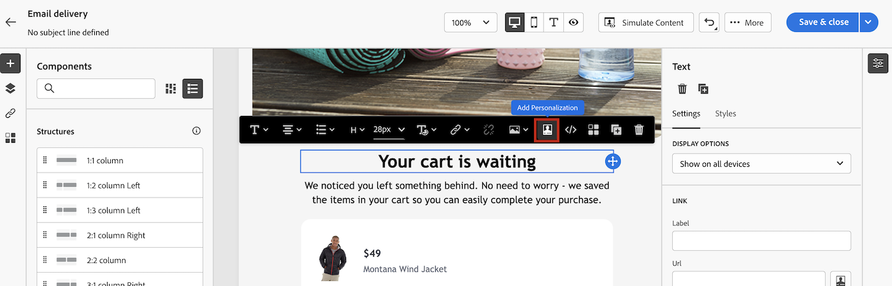Select the 2:2 column structure
Image resolution: width=892 pixels, height=286 pixels.
click(120, 260)
